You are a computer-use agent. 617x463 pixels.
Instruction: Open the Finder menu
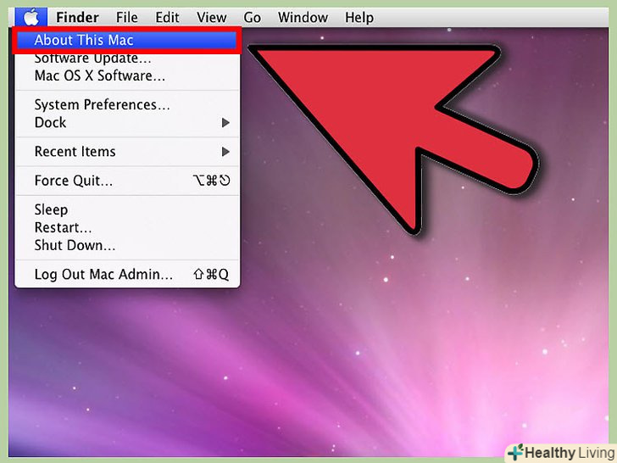point(77,17)
